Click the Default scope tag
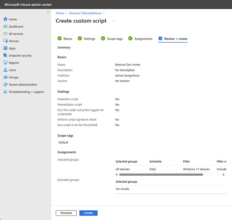This screenshot has height=220, width=232. pos(63,143)
